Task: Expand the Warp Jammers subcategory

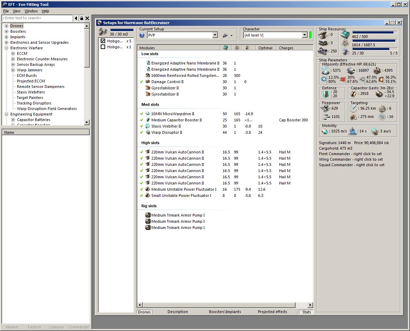Action: (13, 70)
